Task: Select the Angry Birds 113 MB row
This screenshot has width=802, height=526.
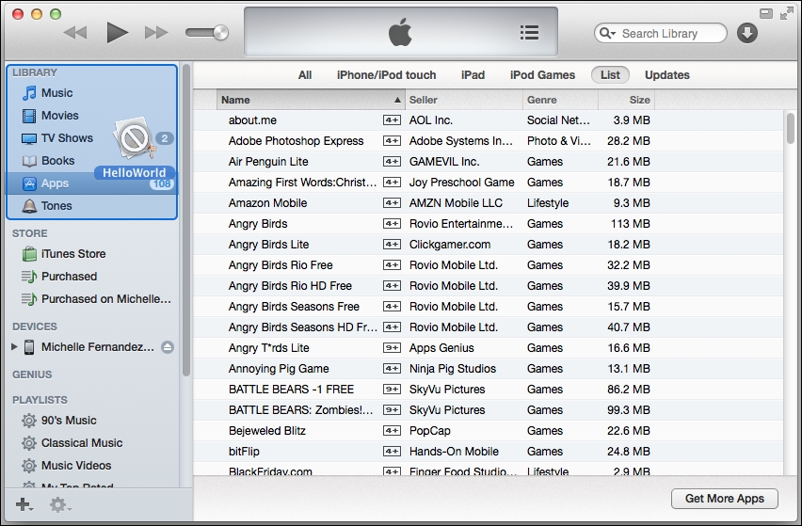Action: pos(488,224)
